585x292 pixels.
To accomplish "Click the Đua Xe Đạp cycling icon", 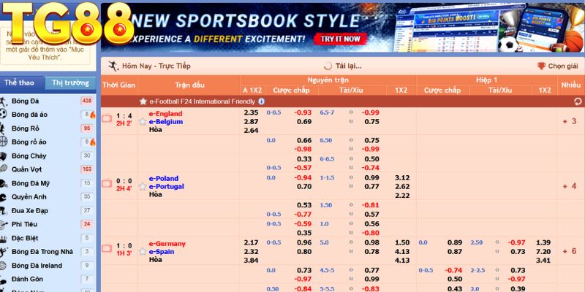I will click(4, 211).
